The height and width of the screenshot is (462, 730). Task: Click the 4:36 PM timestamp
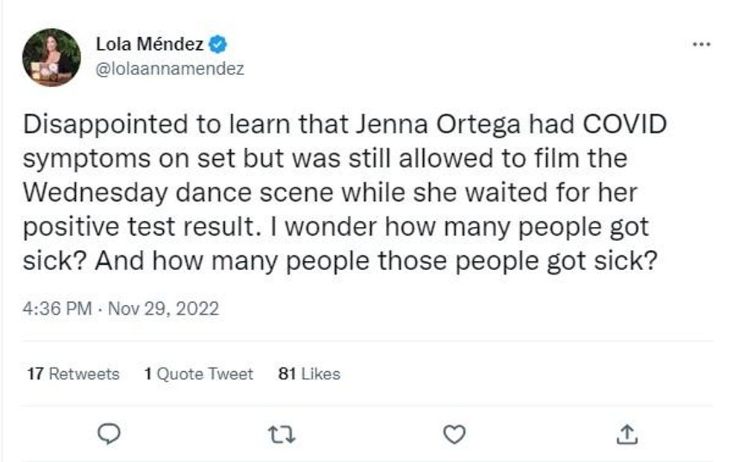coord(57,308)
